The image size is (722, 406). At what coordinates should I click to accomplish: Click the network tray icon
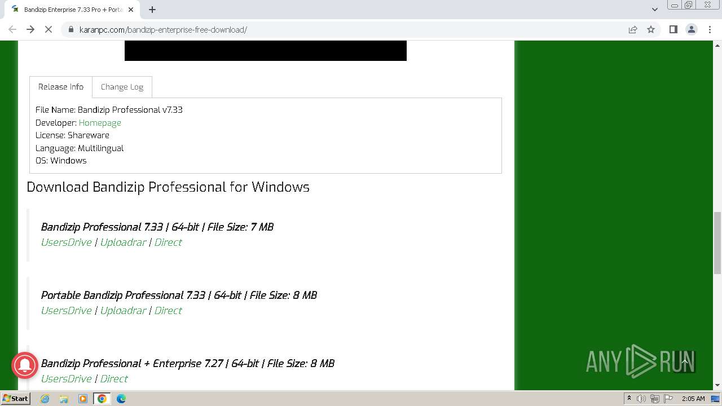pyautogui.click(x=654, y=399)
